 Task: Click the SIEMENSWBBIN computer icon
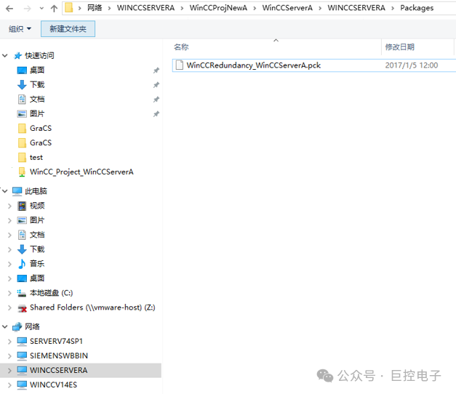22,355
